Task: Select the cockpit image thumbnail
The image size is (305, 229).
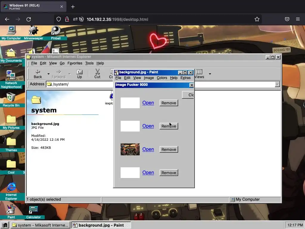Action: (x=130, y=149)
